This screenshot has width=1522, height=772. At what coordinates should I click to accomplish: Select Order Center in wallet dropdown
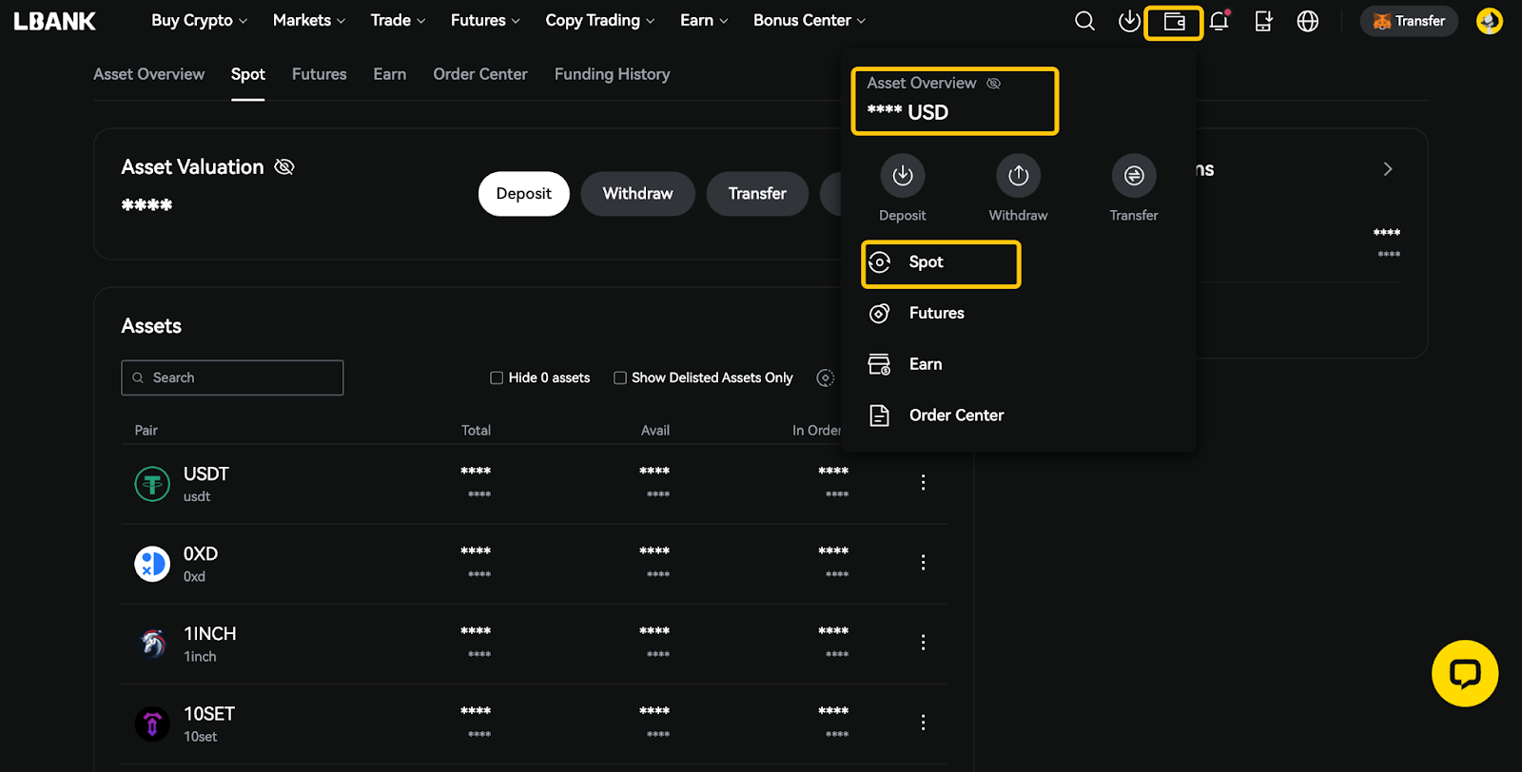pos(957,415)
